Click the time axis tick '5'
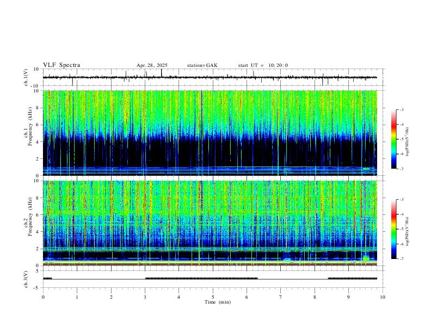Viewport: 431px width, 333px height. 213,297
